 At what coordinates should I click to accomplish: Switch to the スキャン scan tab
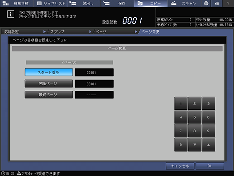[184, 3]
